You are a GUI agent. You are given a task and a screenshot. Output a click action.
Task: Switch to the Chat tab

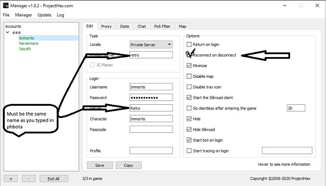[x=142, y=26]
